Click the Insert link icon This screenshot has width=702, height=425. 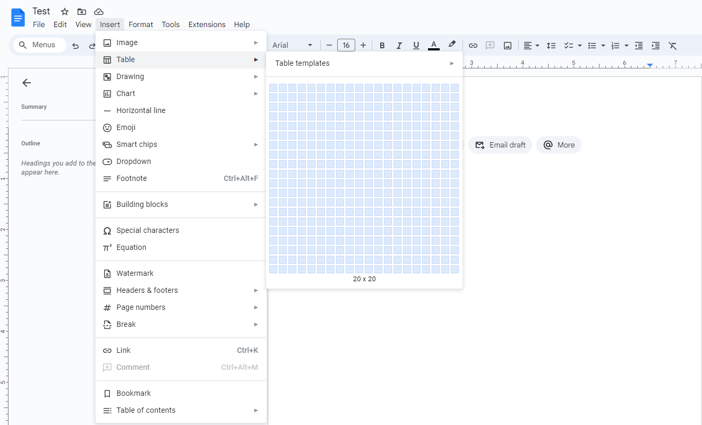click(x=473, y=45)
